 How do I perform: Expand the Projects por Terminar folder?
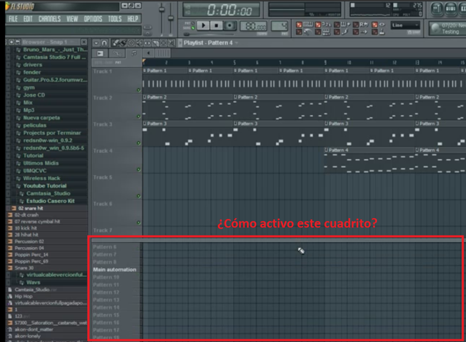click(x=52, y=133)
